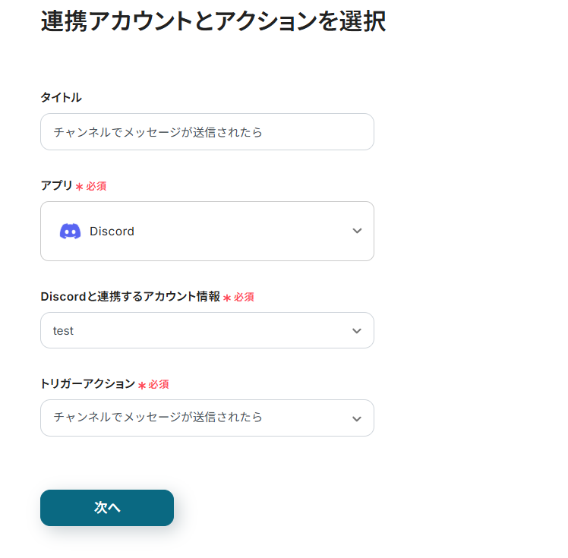
Task: Expand the アプリ dropdown chevron
Action: [357, 232]
